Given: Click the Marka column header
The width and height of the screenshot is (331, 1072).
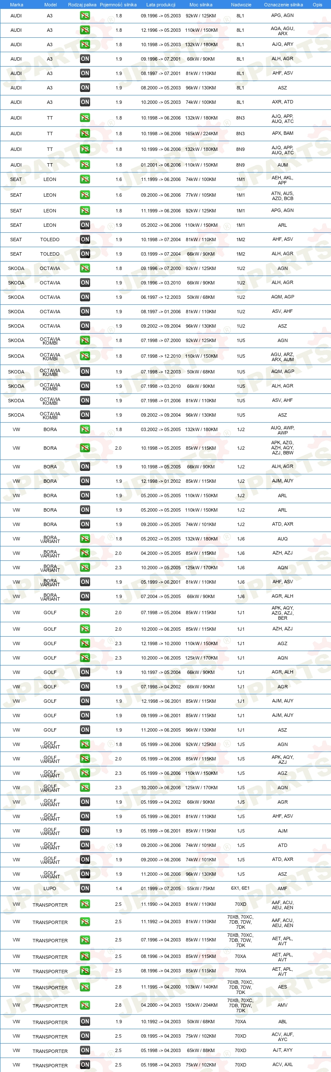Looking at the screenshot, I should tap(17, 5).
